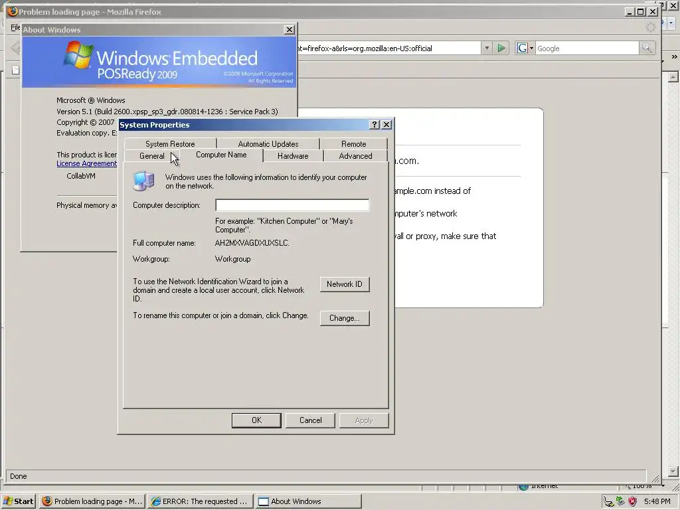The image size is (680, 510).
Task: Open the Google search engine selector
Action: tap(525, 48)
